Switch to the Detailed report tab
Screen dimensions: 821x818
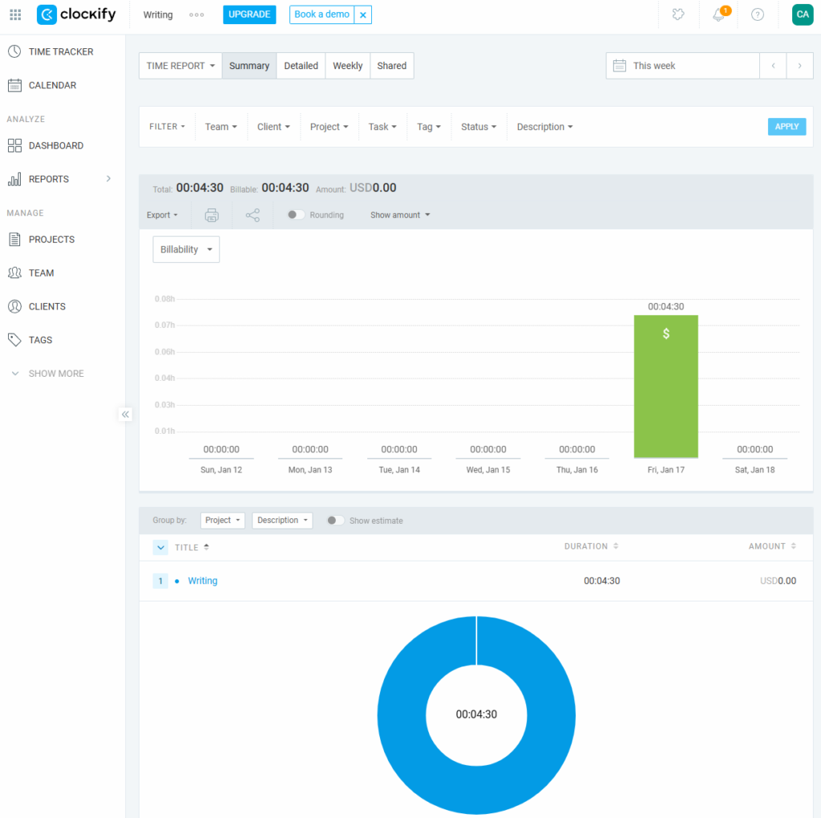coord(301,66)
